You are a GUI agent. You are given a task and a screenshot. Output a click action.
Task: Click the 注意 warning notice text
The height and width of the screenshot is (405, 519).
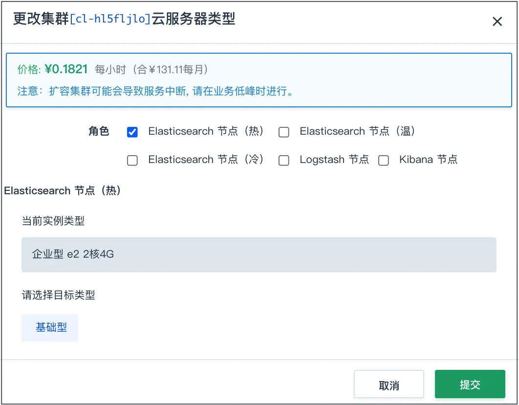point(155,91)
